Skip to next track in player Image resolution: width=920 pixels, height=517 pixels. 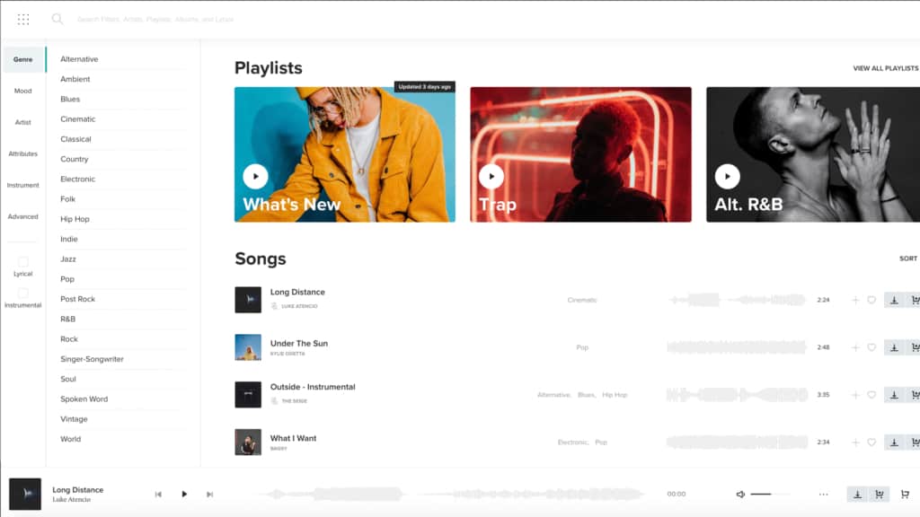click(x=209, y=495)
